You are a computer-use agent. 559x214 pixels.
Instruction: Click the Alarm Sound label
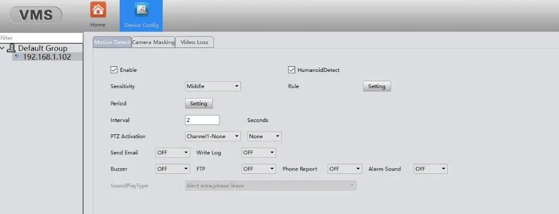pyautogui.click(x=385, y=169)
